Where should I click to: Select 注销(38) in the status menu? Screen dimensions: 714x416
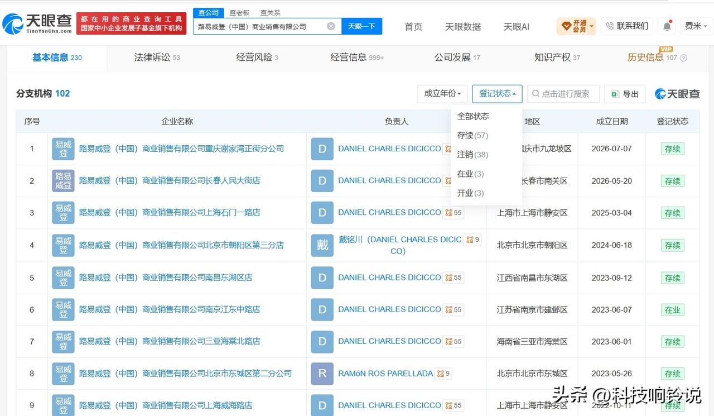tap(472, 155)
